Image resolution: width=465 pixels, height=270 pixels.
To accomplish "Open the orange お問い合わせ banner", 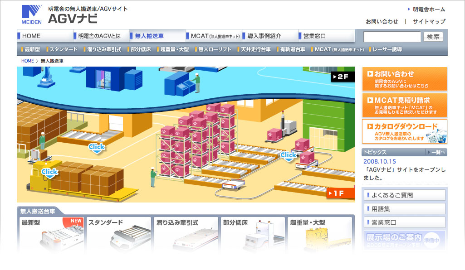I will (405, 79).
